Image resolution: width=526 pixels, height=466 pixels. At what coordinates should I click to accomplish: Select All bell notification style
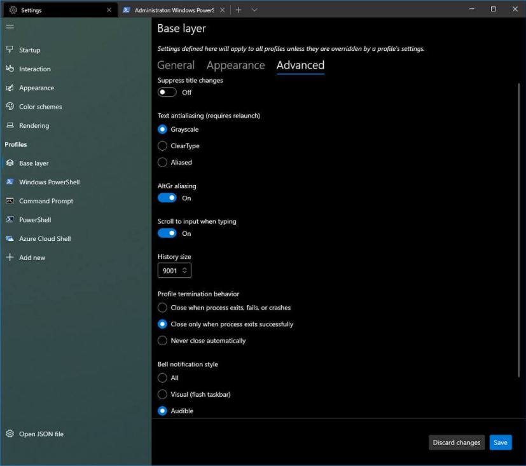click(168, 378)
